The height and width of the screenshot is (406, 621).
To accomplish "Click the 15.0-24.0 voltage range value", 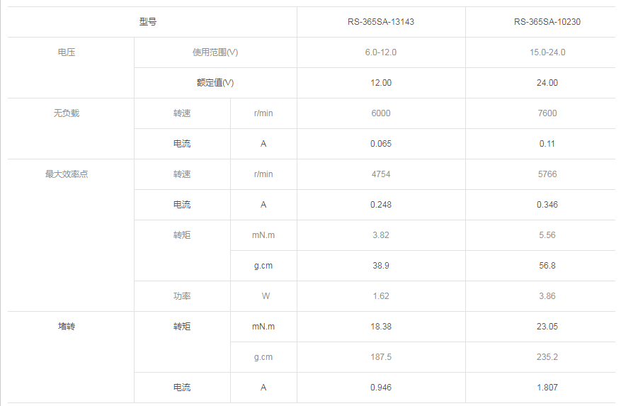I will (547, 52).
